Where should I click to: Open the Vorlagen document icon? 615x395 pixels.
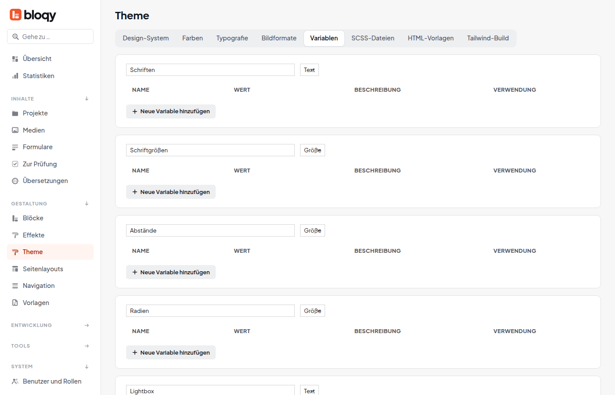15,303
